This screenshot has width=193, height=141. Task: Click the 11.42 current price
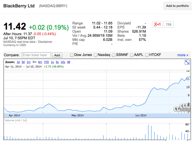15,26
